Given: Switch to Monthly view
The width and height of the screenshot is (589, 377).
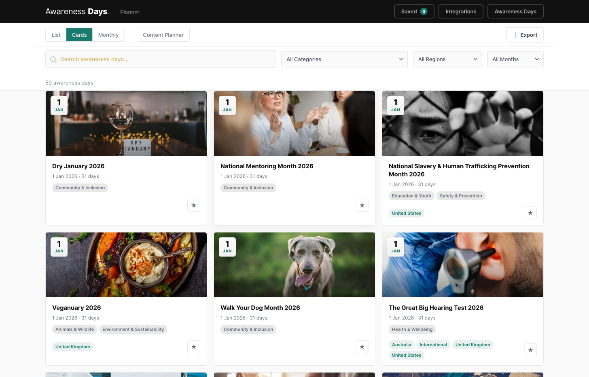Looking at the screenshot, I should (x=108, y=35).
